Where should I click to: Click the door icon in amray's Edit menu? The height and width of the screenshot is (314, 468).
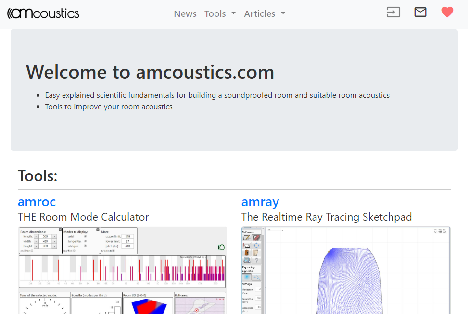(x=246, y=252)
